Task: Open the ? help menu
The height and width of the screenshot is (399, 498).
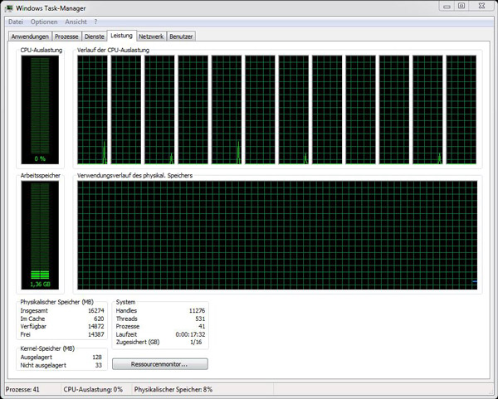Action: (x=95, y=22)
